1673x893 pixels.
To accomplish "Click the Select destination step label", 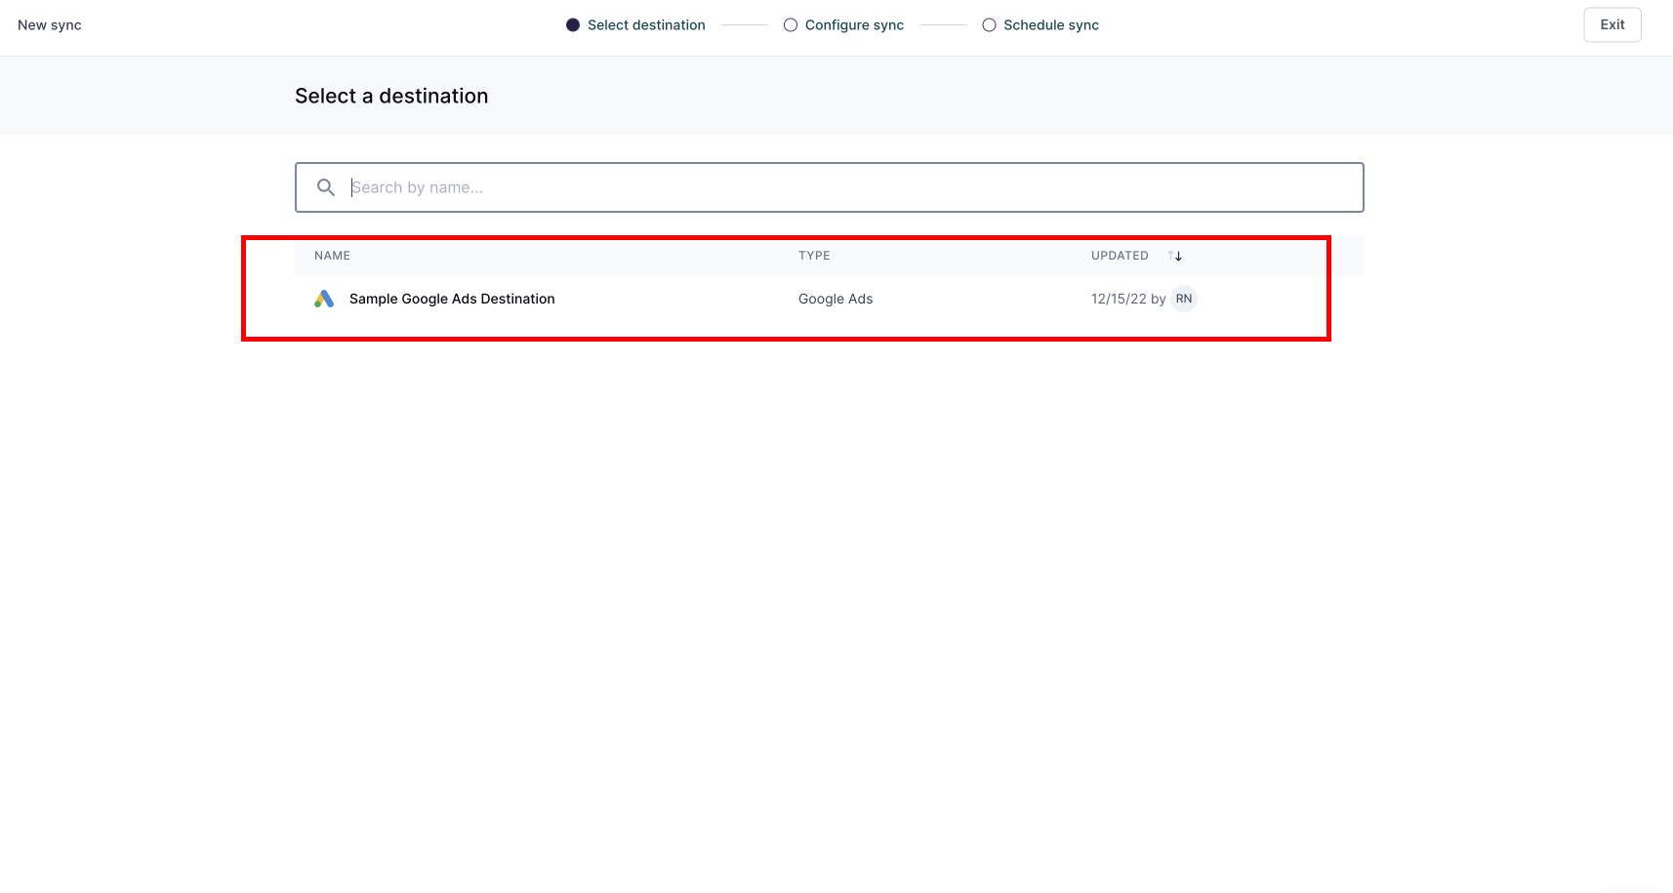I will (x=646, y=24).
